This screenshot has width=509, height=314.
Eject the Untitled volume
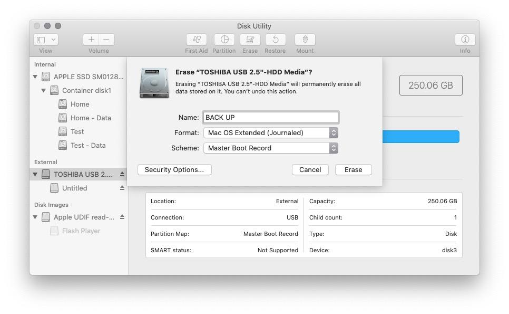[122, 188]
